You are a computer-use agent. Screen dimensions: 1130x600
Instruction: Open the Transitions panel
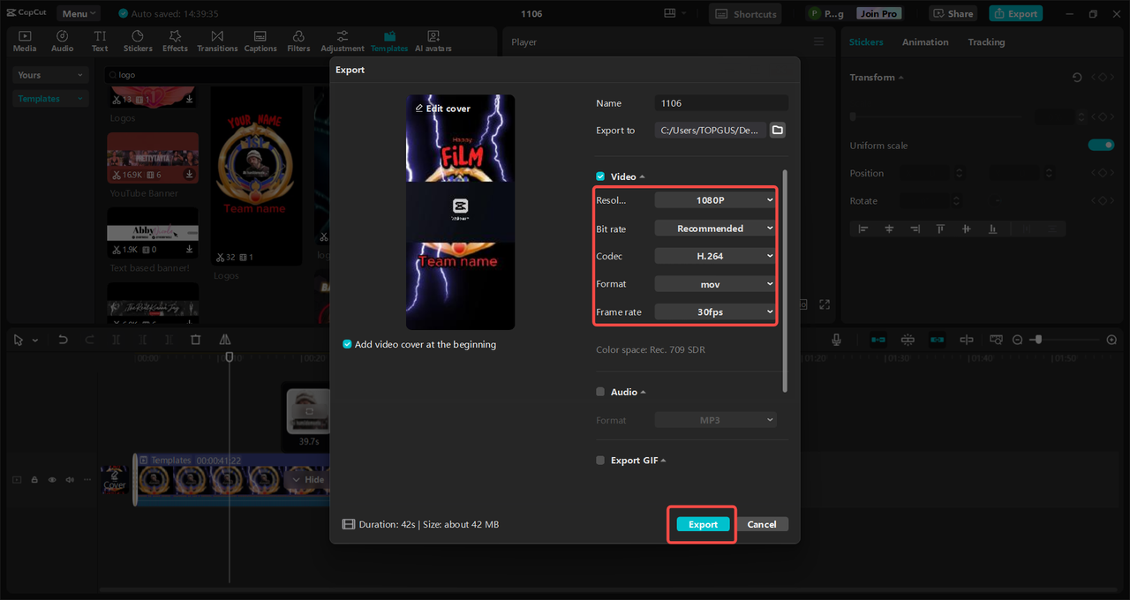click(x=217, y=41)
